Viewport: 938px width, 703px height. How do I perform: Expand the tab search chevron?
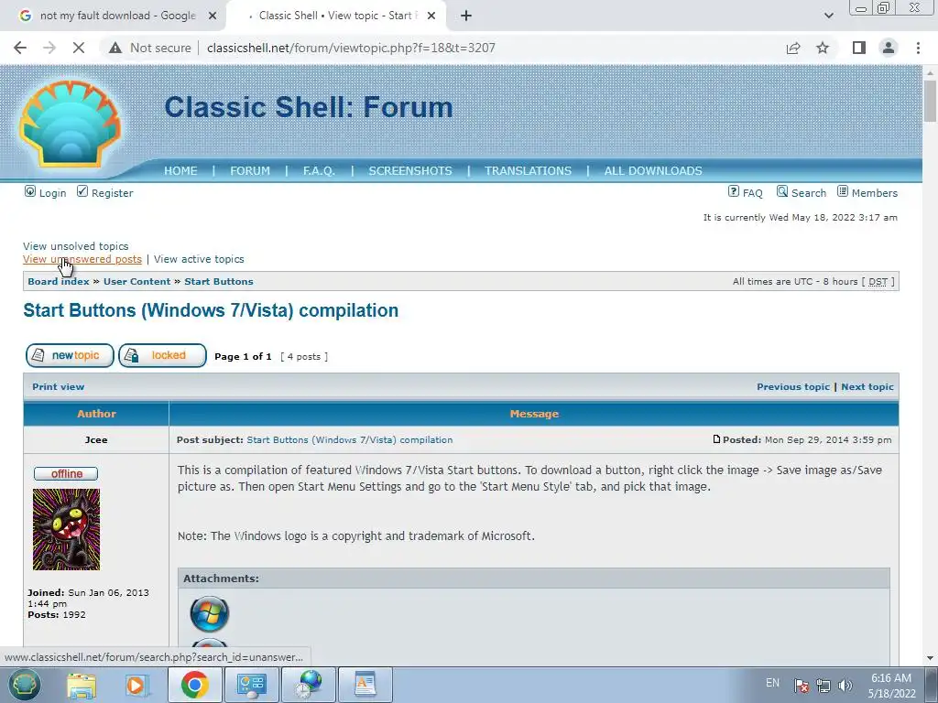[828, 16]
